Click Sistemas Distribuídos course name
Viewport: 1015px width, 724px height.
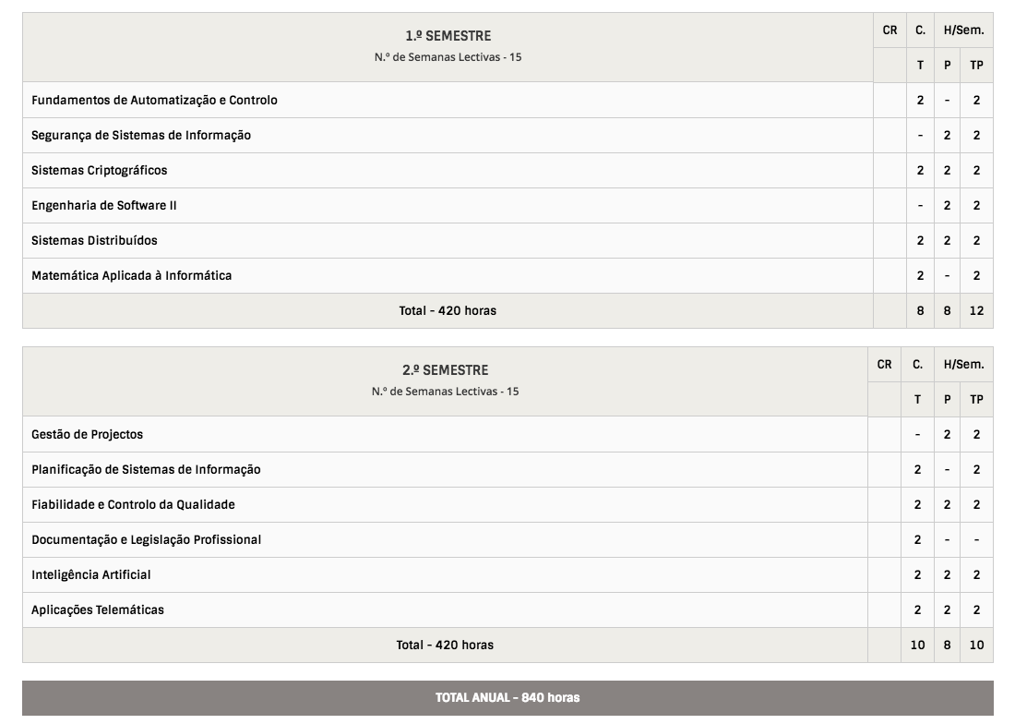coord(94,240)
